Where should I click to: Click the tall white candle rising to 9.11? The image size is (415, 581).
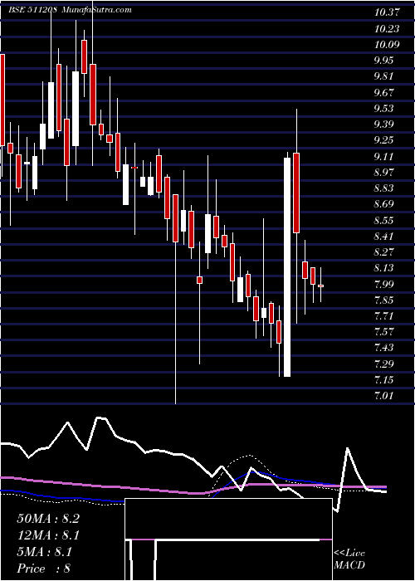click(x=287, y=266)
